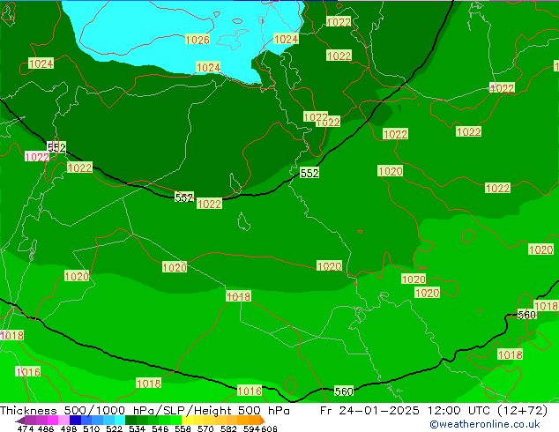Image resolution: width=559 pixels, height=432 pixels.
Task: Click the 570 legend value
Action: pos(205,428)
